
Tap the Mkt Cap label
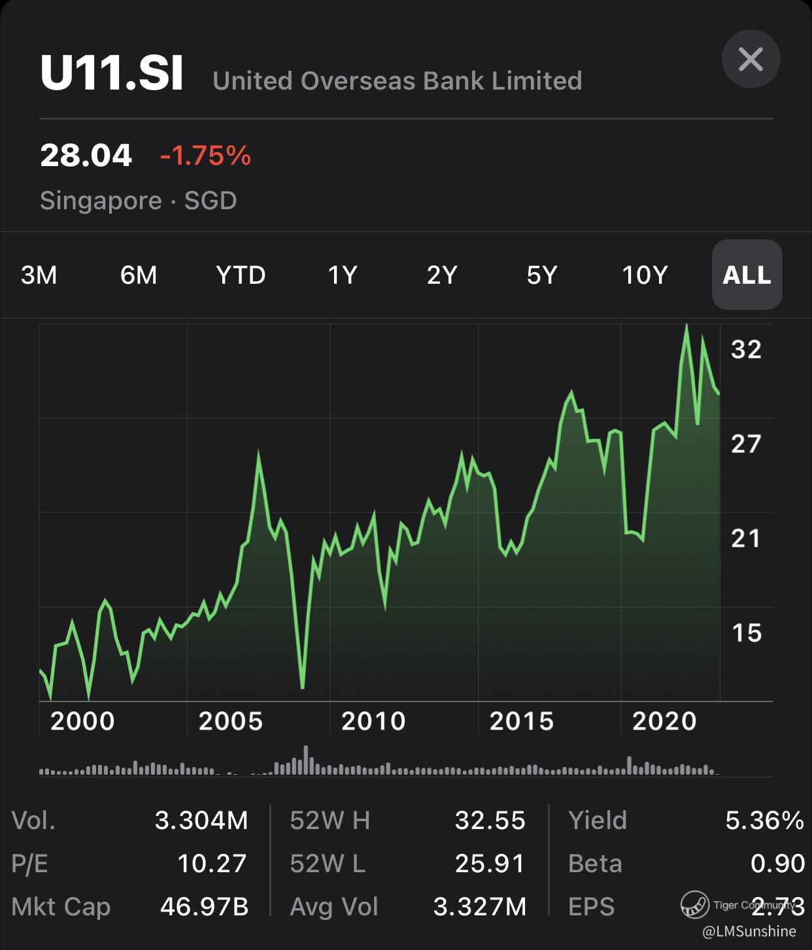61,906
